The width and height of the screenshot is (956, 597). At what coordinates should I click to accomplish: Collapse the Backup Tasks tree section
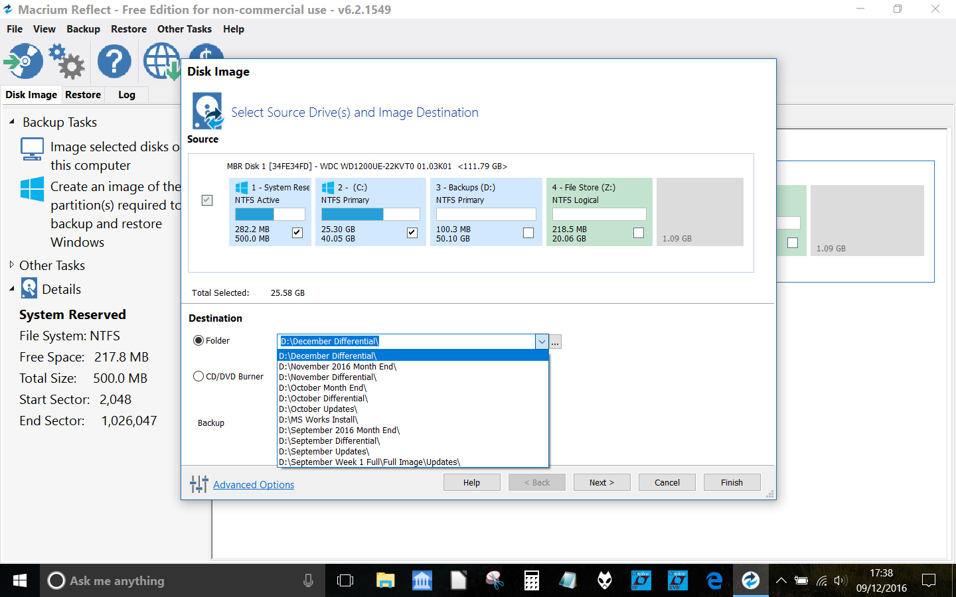pyautogui.click(x=12, y=122)
